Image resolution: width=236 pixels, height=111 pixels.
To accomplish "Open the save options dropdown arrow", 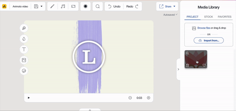I will [42, 6].
